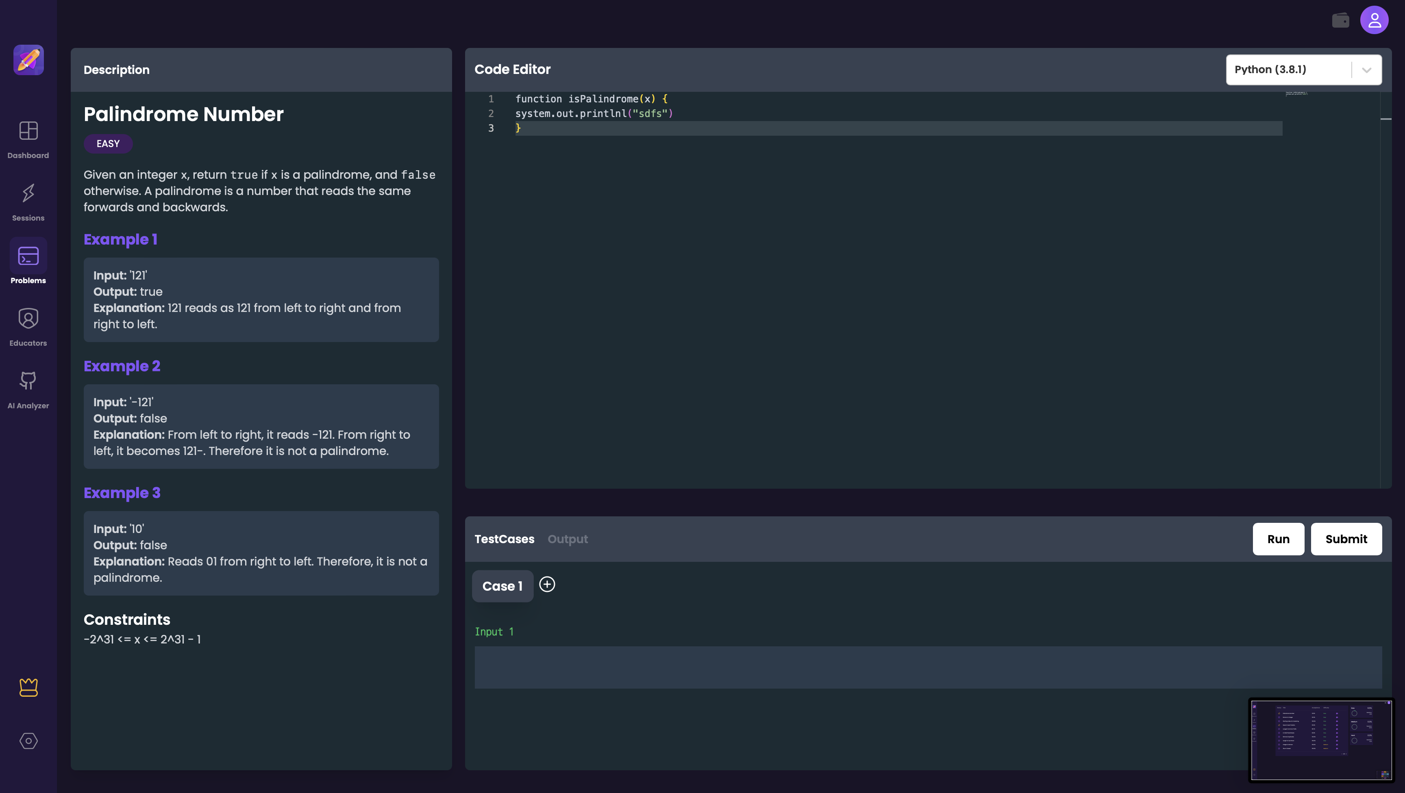This screenshot has height=793, width=1405.
Task: Select the Case 1 tab
Action: tap(502, 586)
